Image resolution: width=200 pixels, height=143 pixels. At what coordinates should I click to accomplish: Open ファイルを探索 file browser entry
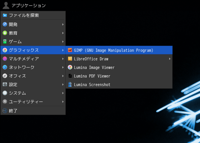point(33,15)
